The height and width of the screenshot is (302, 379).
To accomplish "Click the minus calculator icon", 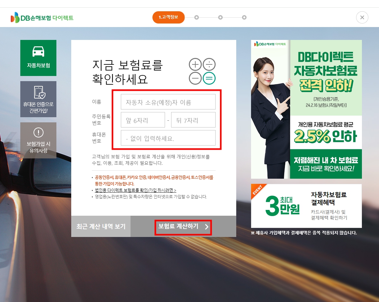I will (x=195, y=78).
